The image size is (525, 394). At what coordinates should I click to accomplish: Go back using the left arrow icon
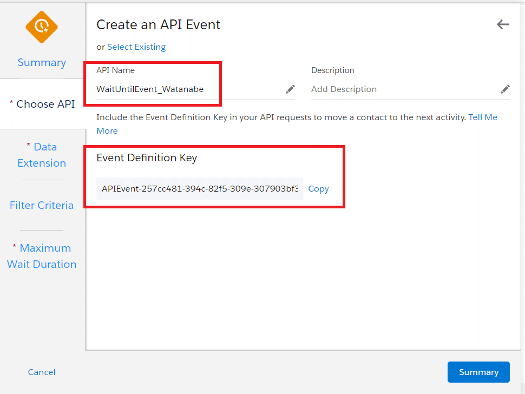pos(503,24)
